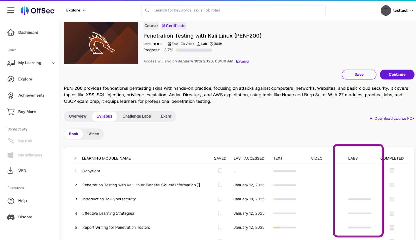Viewport: 416px width, 240px height.
Task: Mark Introduction To Cybersecurity as completed
Action: click(x=392, y=199)
